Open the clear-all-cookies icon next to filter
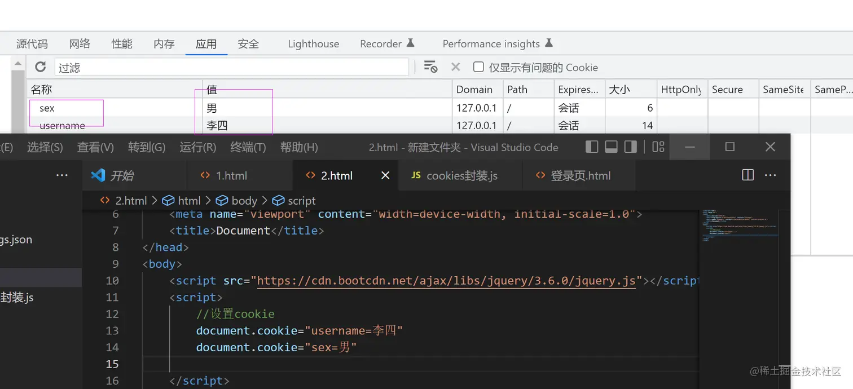This screenshot has width=853, height=389. click(x=430, y=67)
